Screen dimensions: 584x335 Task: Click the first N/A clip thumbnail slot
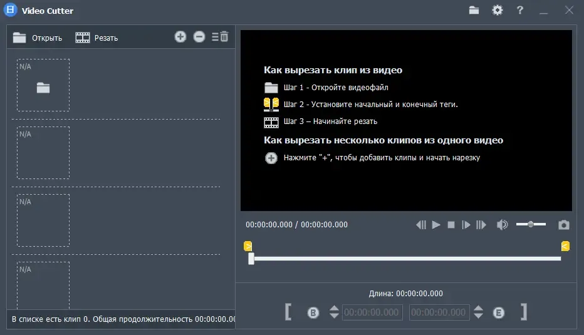pyautogui.click(x=43, y=85)
